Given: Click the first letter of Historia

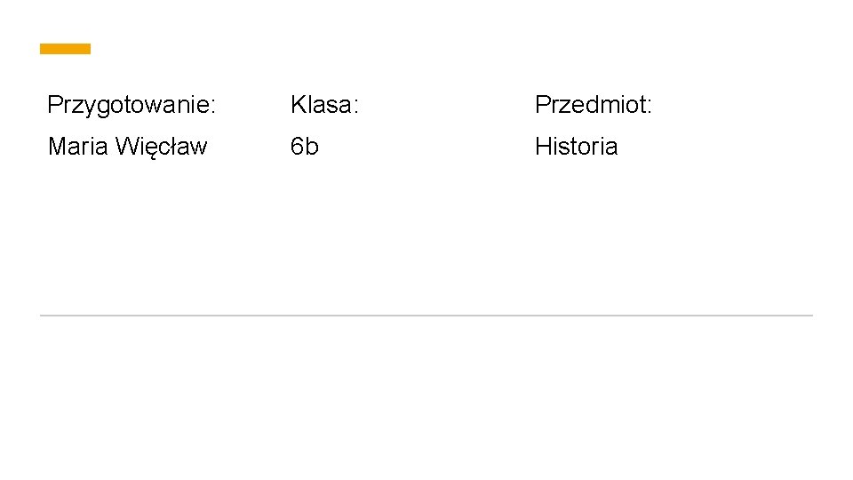Looking at the screenshot, I should (x=542, y=147).
